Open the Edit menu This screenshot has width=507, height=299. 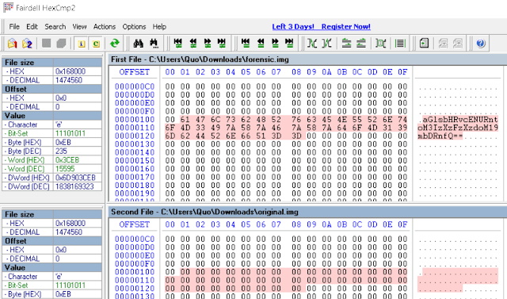tap(32, 26)
